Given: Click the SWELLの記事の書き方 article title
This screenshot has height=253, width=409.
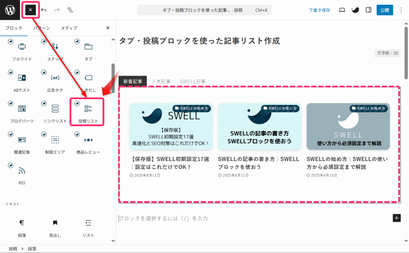Looking at the screenshot, I should pyautogui.click(x=258, y=163).
